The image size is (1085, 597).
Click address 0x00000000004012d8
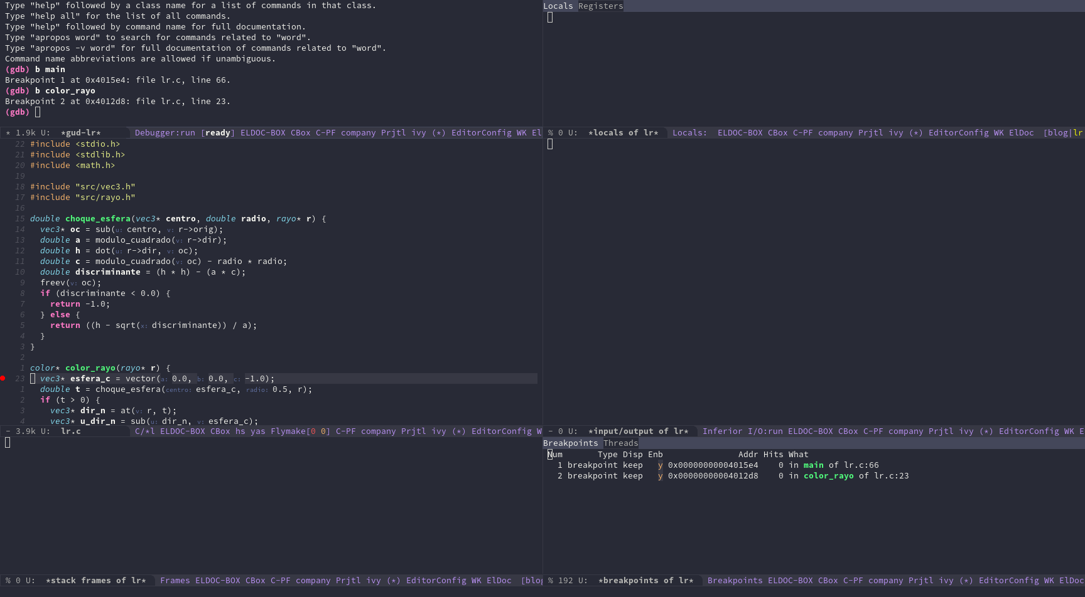pos(713,476)
